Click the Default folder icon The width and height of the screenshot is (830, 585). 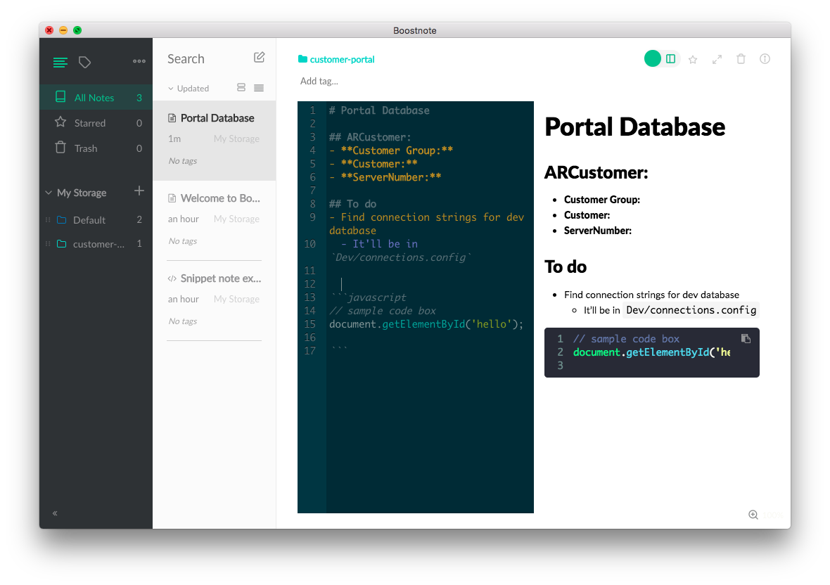[x=62, y=219]
